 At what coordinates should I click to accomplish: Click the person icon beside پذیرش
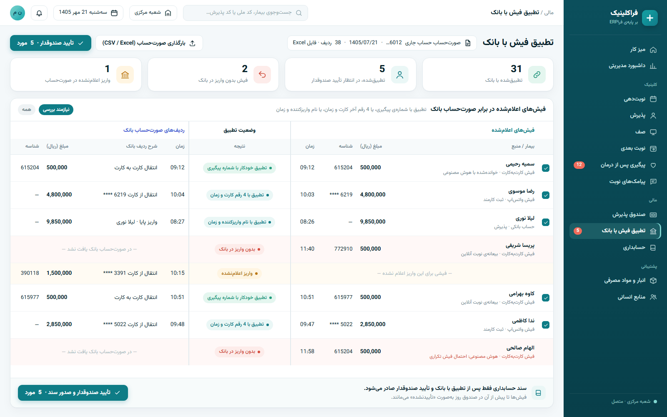pos(653,116)
